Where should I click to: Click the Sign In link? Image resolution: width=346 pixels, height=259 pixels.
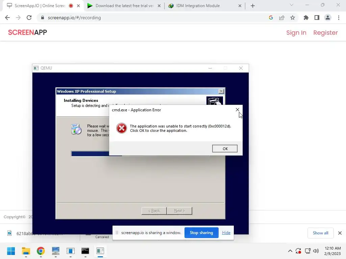pyautogui.click(x=296, y=33)
